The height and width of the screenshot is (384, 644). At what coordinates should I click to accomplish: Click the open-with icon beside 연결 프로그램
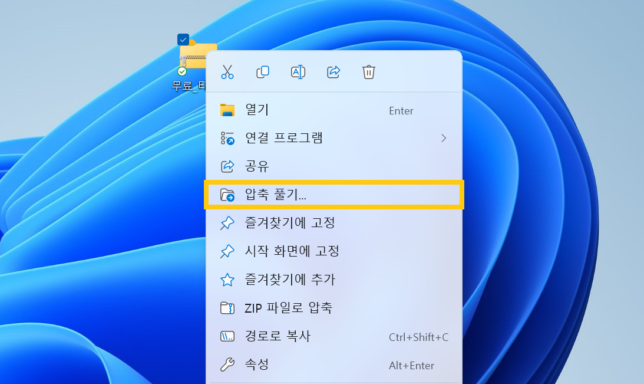227,138
